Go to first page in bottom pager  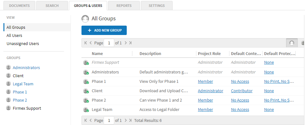[86, 121]
